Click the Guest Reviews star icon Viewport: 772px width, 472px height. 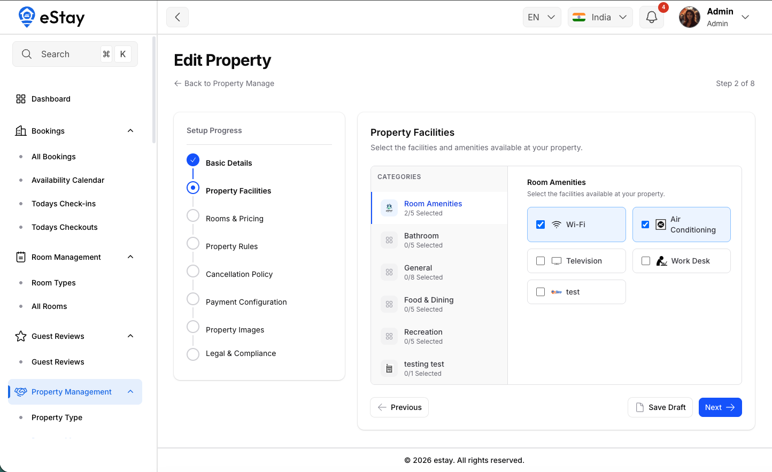pyautogui.click(x=21, y=336)
